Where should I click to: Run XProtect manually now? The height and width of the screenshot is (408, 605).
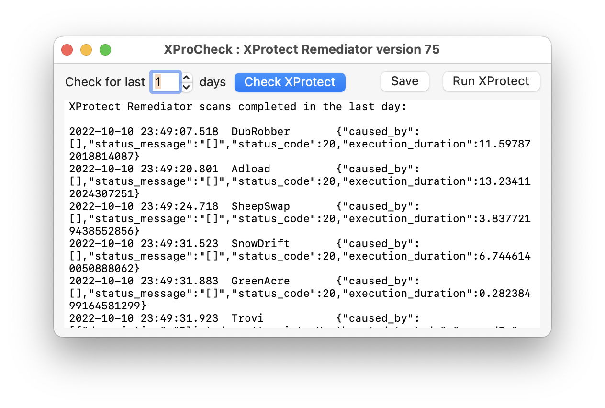pyautogui.click(x=491, y=81)
